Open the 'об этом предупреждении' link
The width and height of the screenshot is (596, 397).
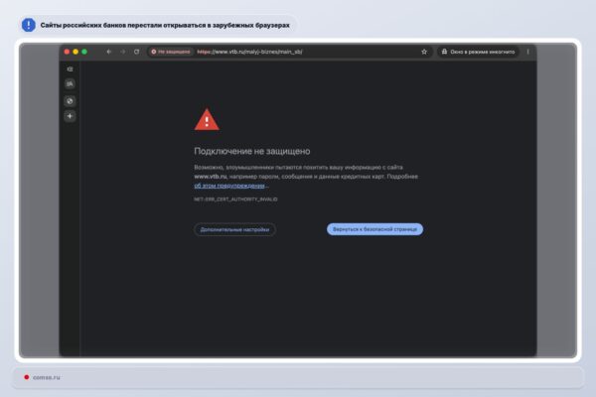coord(229,186)
